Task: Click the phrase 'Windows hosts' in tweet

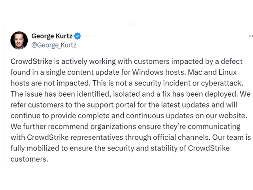Action: [158, 72]
